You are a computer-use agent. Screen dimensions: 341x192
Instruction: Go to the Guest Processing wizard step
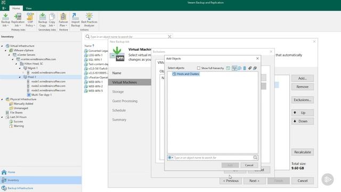point(125,101)
